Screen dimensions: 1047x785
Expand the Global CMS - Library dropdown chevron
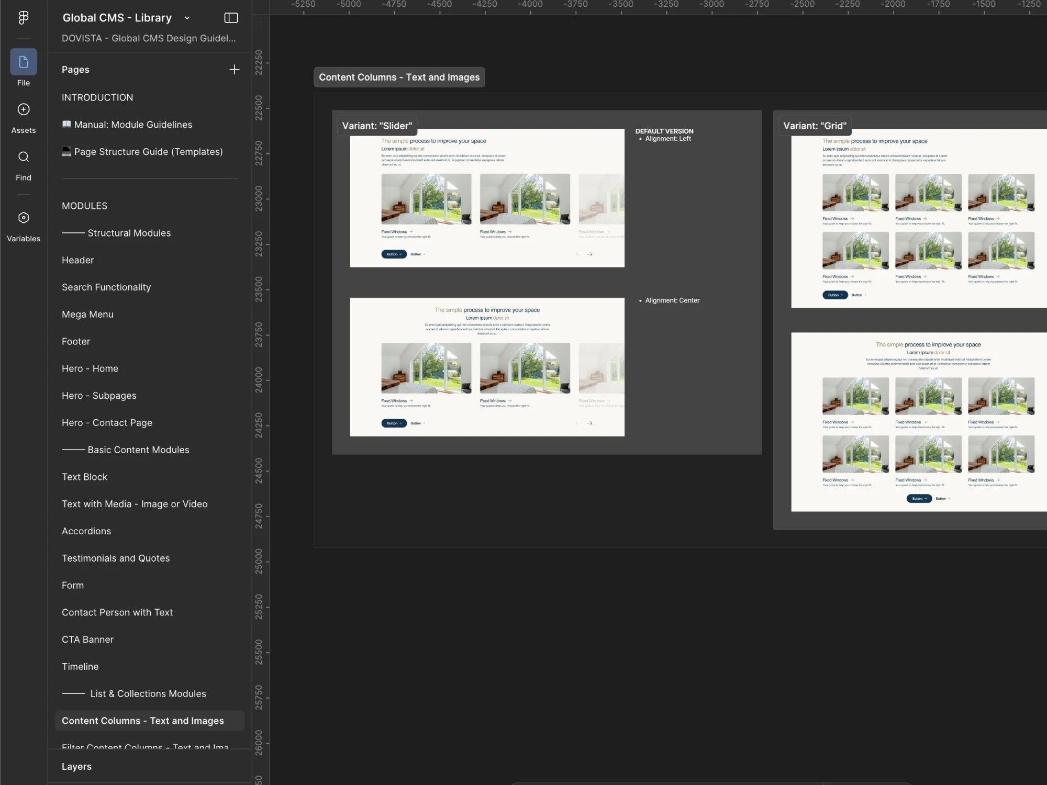click(187, 18)
